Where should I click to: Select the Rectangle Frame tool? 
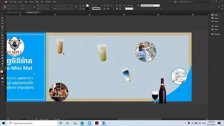point(2,41)
